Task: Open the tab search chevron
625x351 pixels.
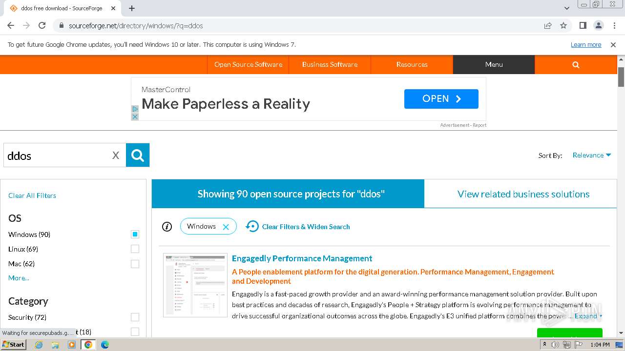Action: (x=566, y=8)
